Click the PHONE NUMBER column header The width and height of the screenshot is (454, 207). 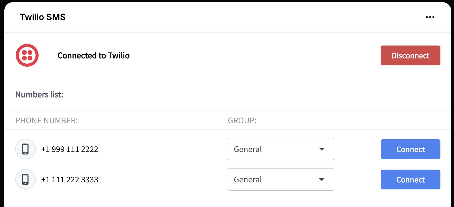coord(46,121)
